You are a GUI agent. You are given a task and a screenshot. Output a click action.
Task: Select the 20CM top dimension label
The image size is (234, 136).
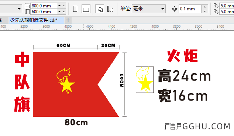pyautogui.click(x=109, y=45)
